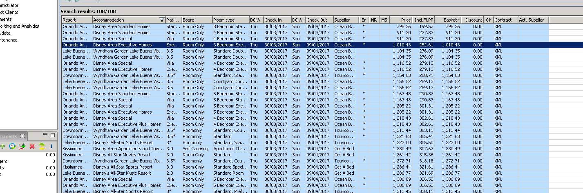
Task: Select the 'ct Clients' tree item
Action: click(x=9, y=12)
